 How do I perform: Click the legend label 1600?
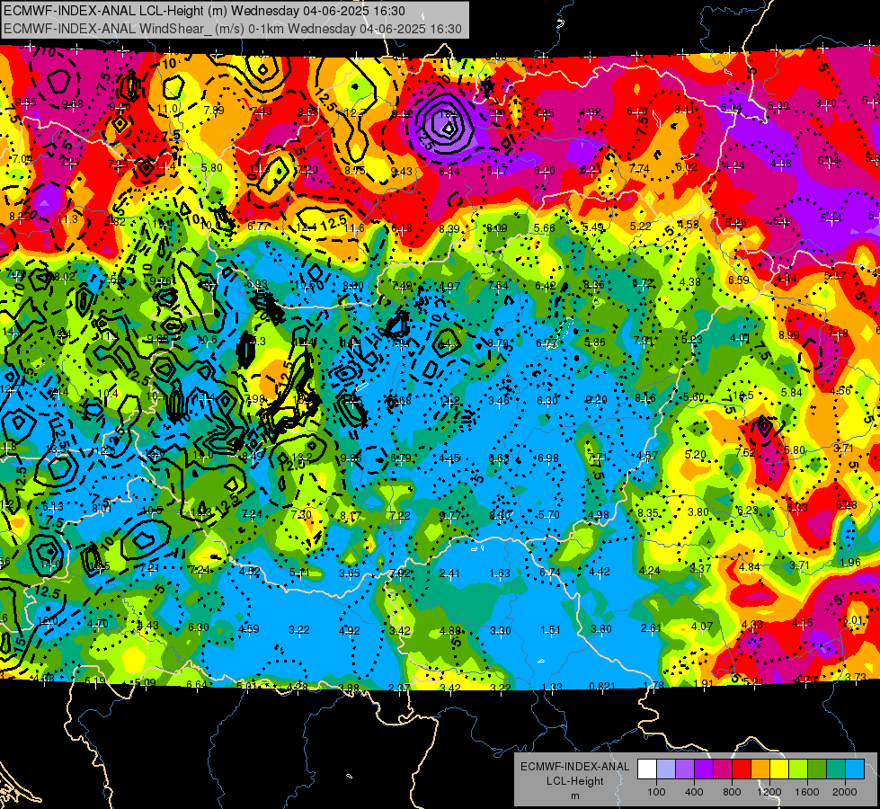pos(807,792)
